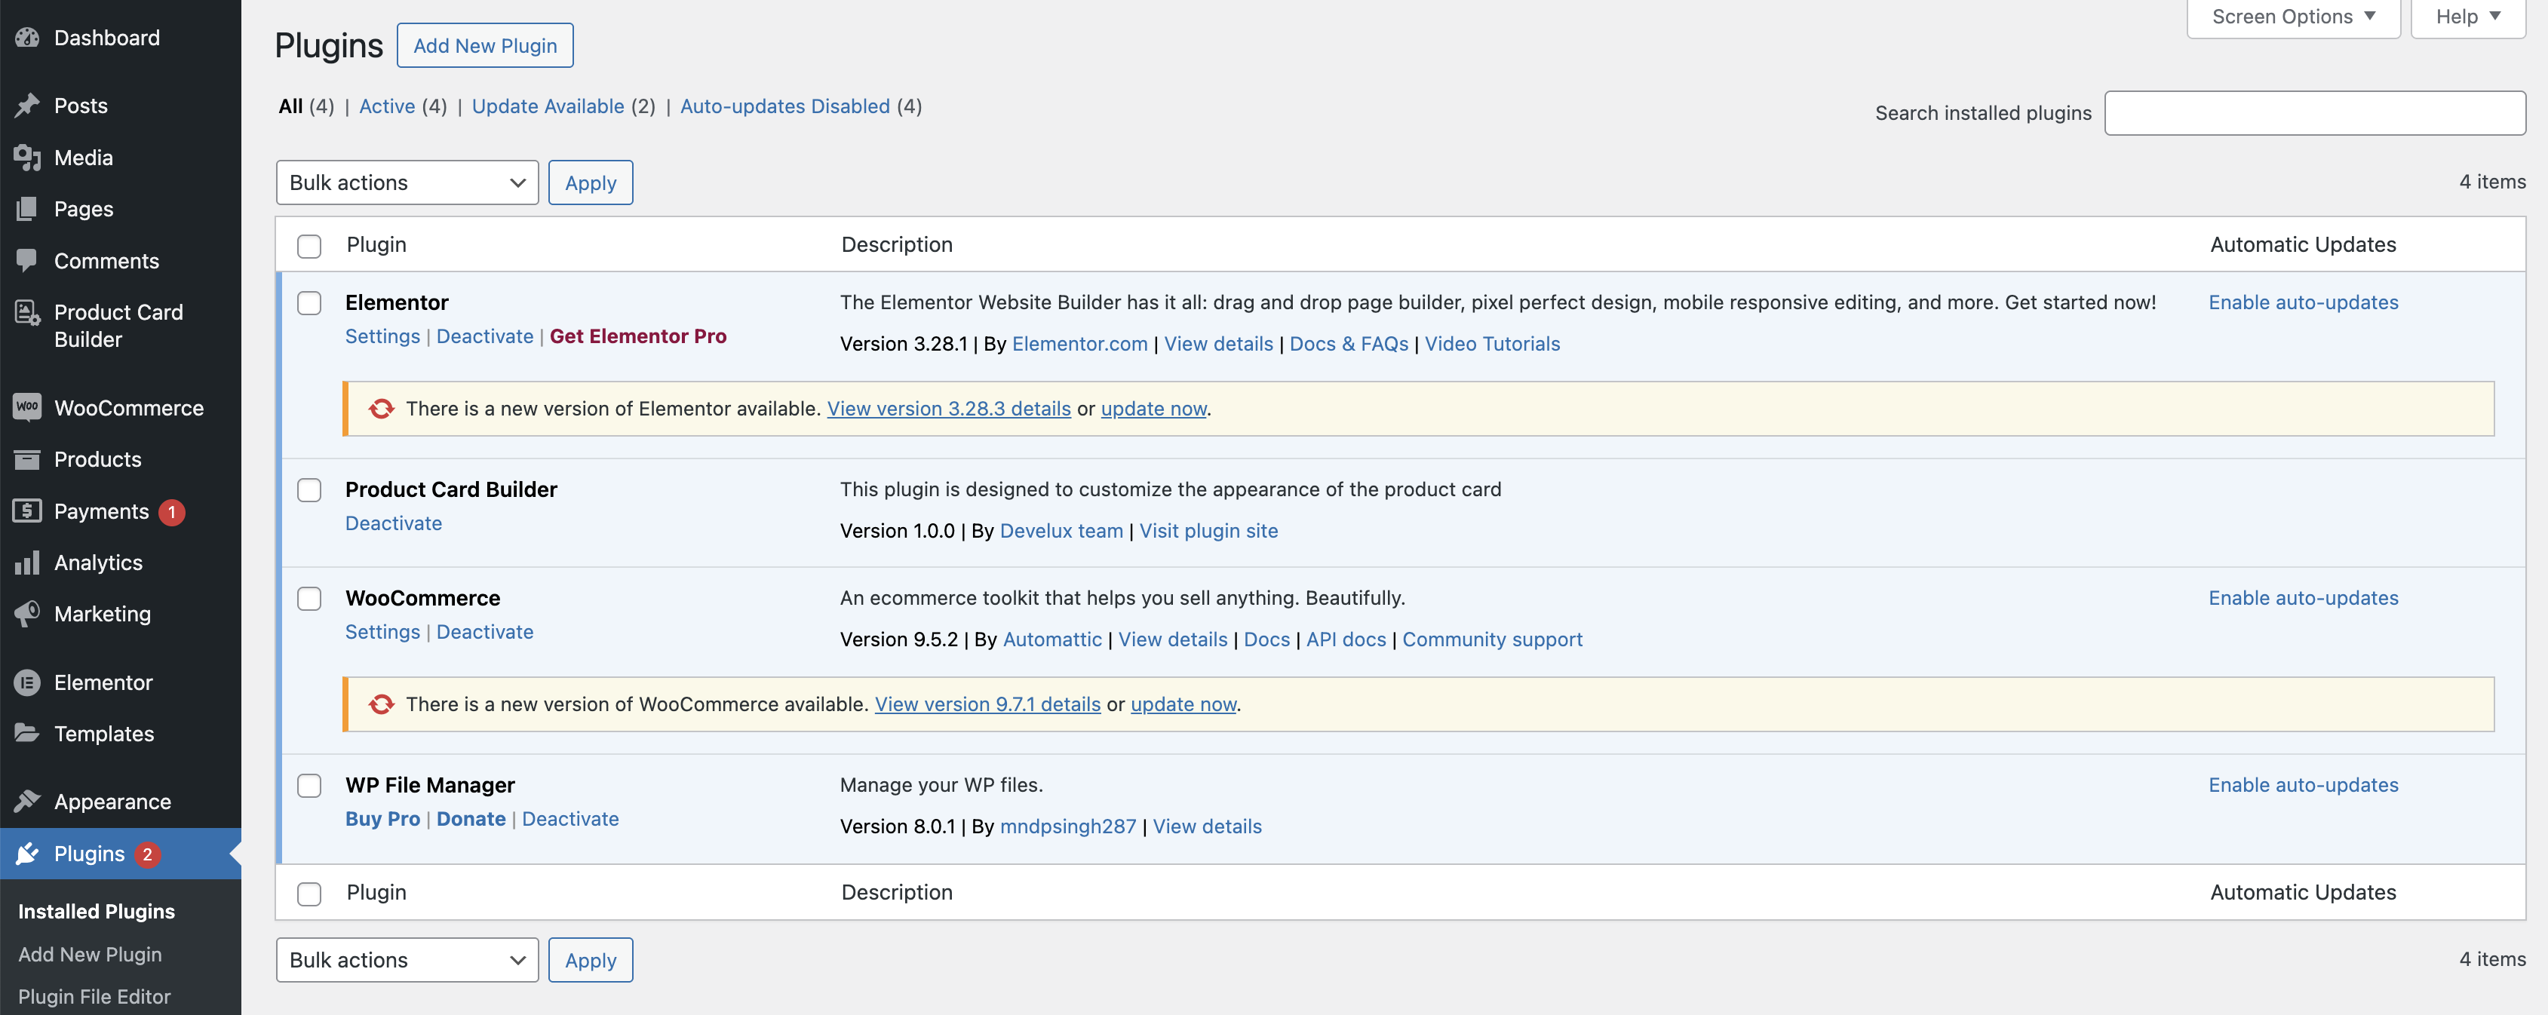Image resolution: width=2548 pixels, height=1015 pixels.
Task: Click the Appearance paintbrush icon
Action: tap(28, 802)
